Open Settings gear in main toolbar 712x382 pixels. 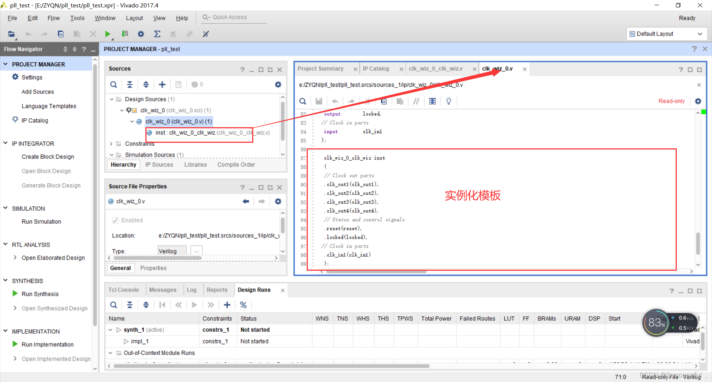(x=141, y=34)
